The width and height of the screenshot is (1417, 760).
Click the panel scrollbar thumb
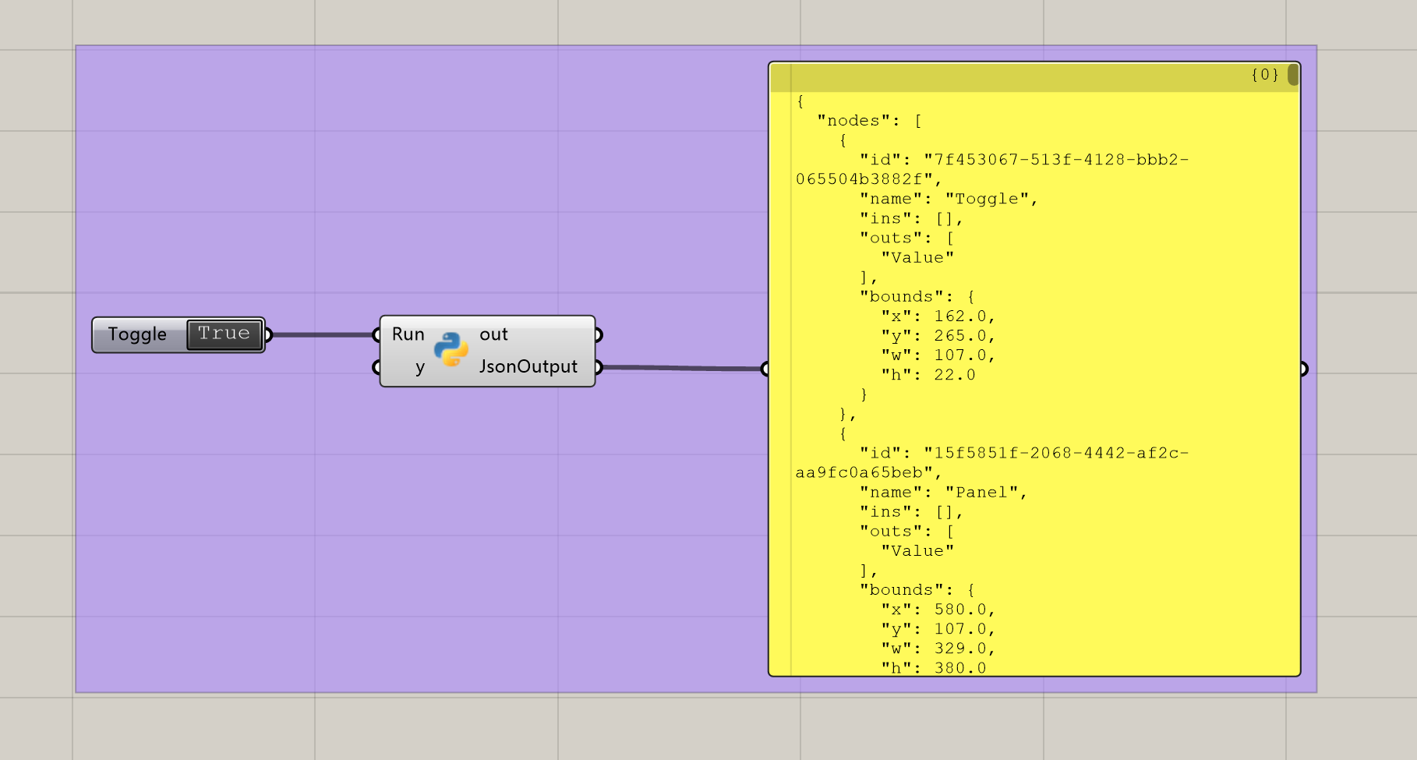click(x=1293, y=75)
